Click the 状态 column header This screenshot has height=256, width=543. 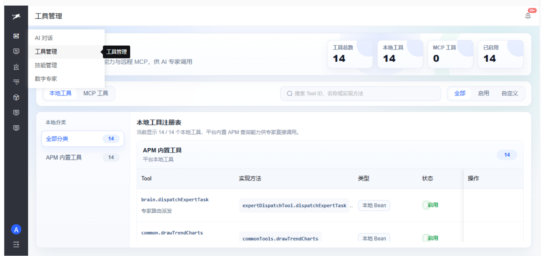click(428, 179)
